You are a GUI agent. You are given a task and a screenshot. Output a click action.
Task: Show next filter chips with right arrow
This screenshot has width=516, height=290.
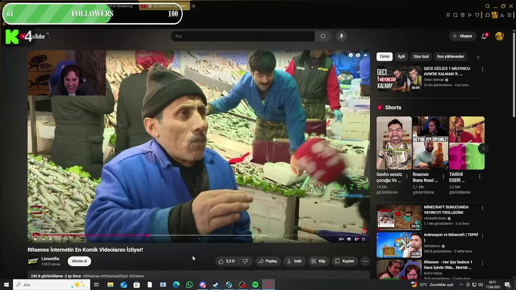point(478,57)
